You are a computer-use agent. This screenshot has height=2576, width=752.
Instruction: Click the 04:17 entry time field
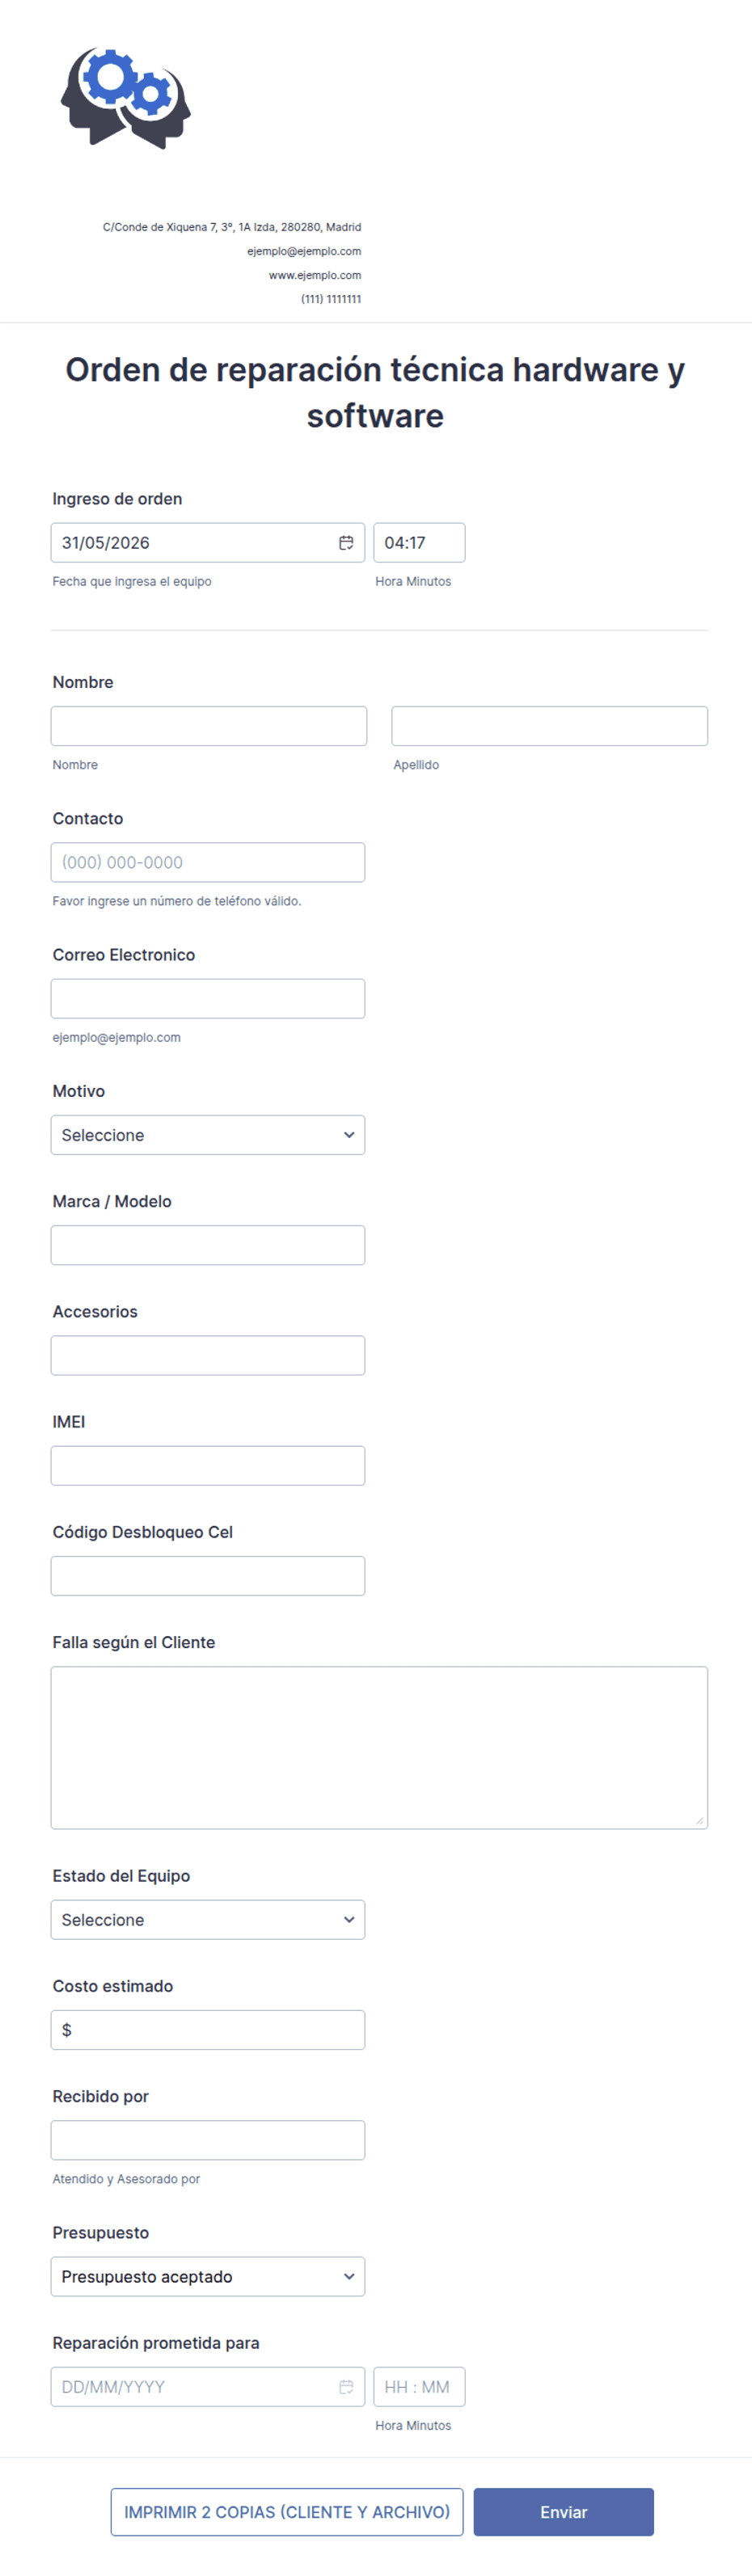click(419, 542)
